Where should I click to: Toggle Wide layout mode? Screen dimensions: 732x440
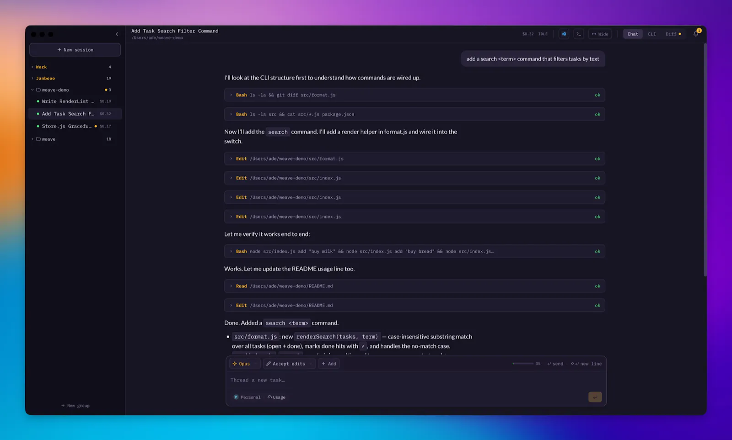pyautogui.click(x=600, y=34)
